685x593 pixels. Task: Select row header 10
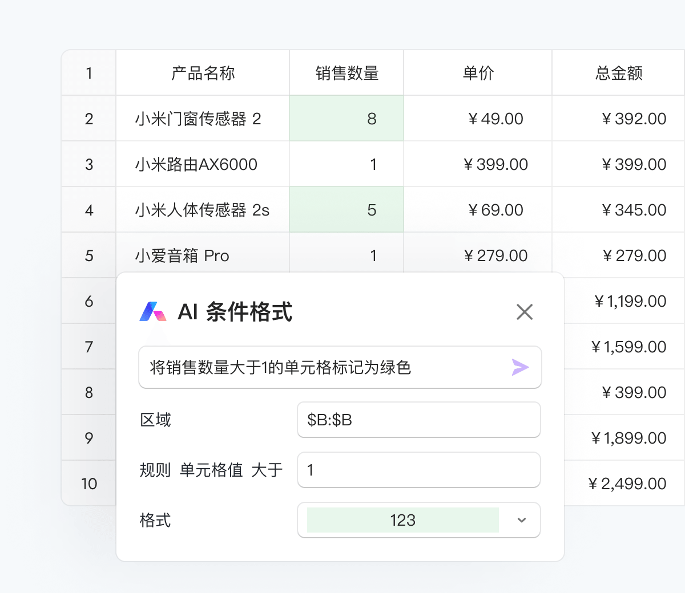(89, 484)
